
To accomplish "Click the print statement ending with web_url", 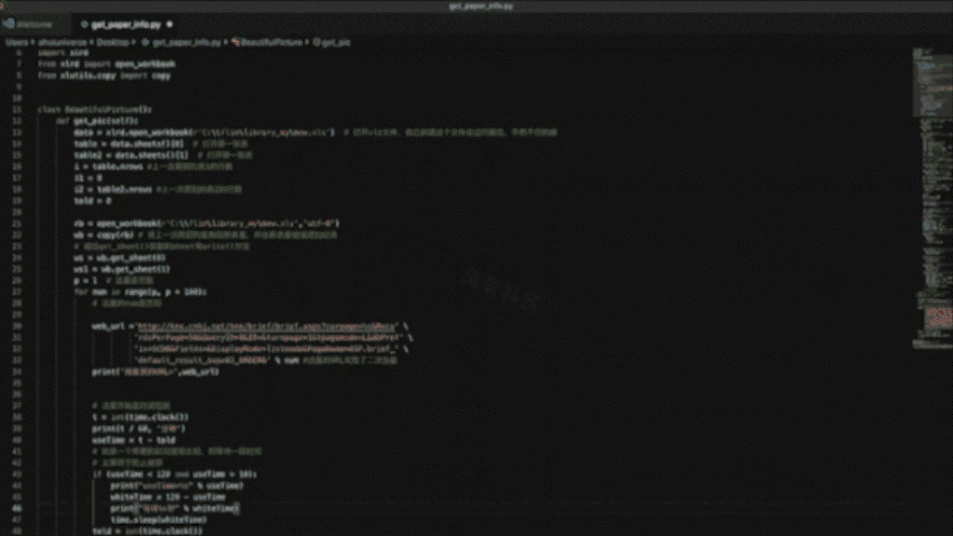I will point(155,371).
